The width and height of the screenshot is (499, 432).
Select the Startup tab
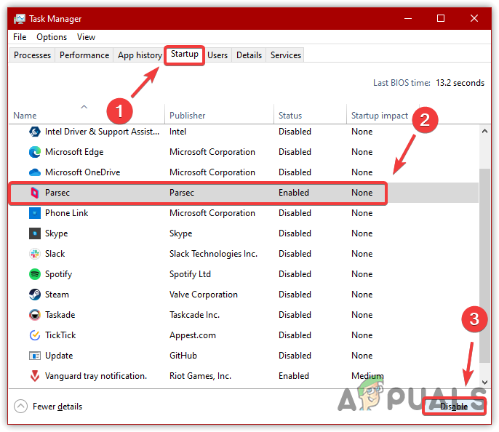[185, 54]
